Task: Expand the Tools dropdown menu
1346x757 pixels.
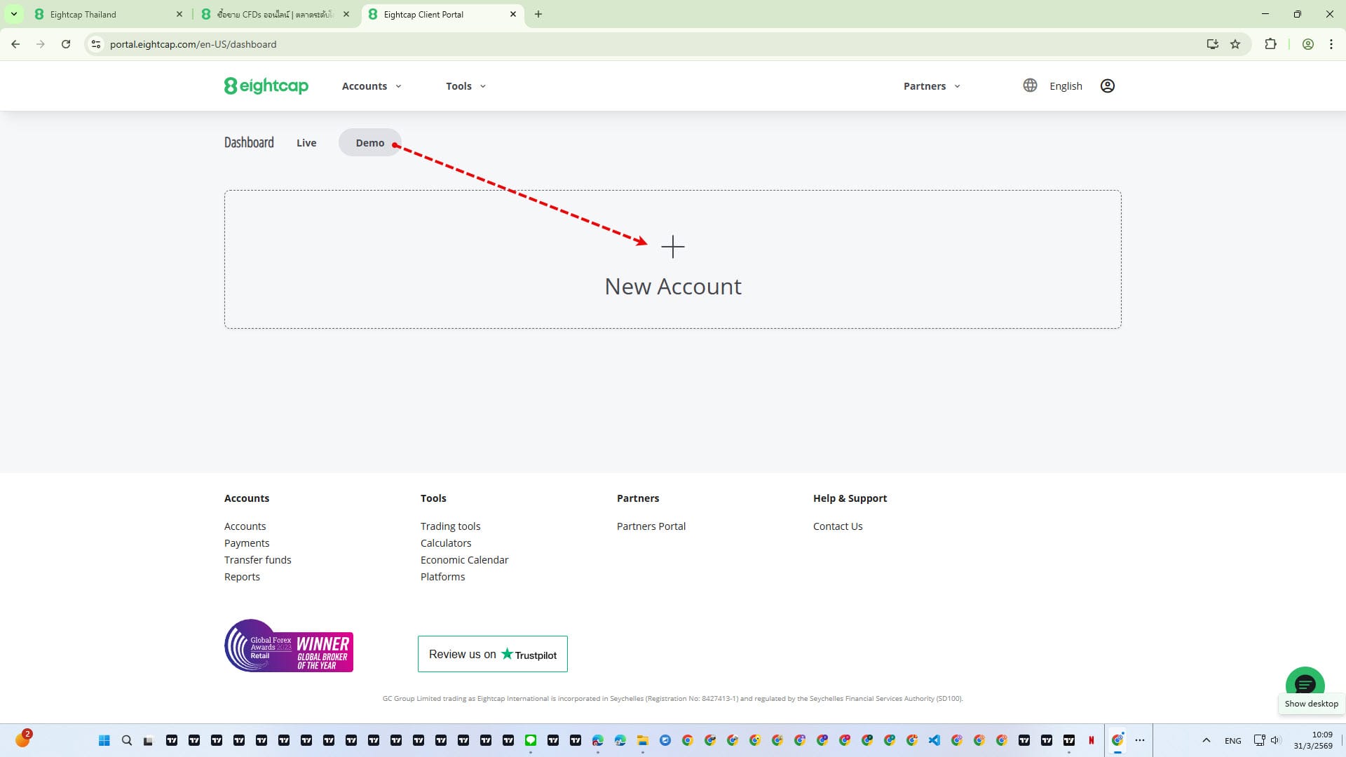Action: click(x=465, y=86)
